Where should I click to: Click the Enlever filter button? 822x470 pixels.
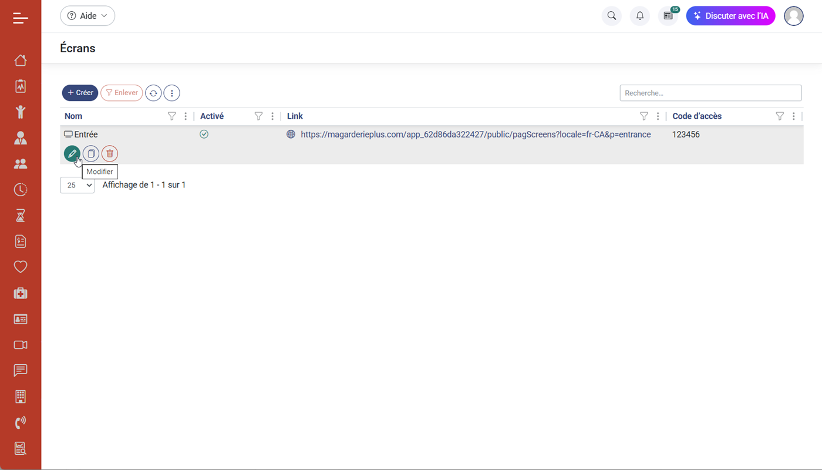click(122, 93)
